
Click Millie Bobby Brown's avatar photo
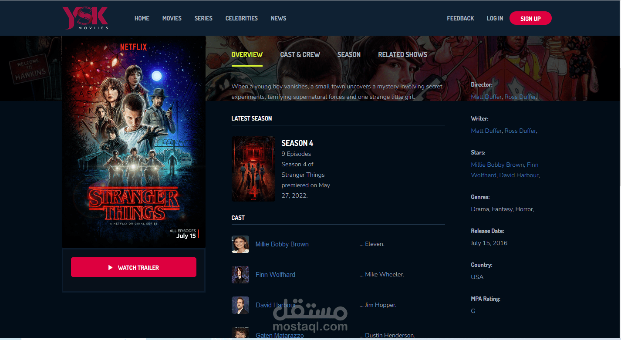(240, 244)
